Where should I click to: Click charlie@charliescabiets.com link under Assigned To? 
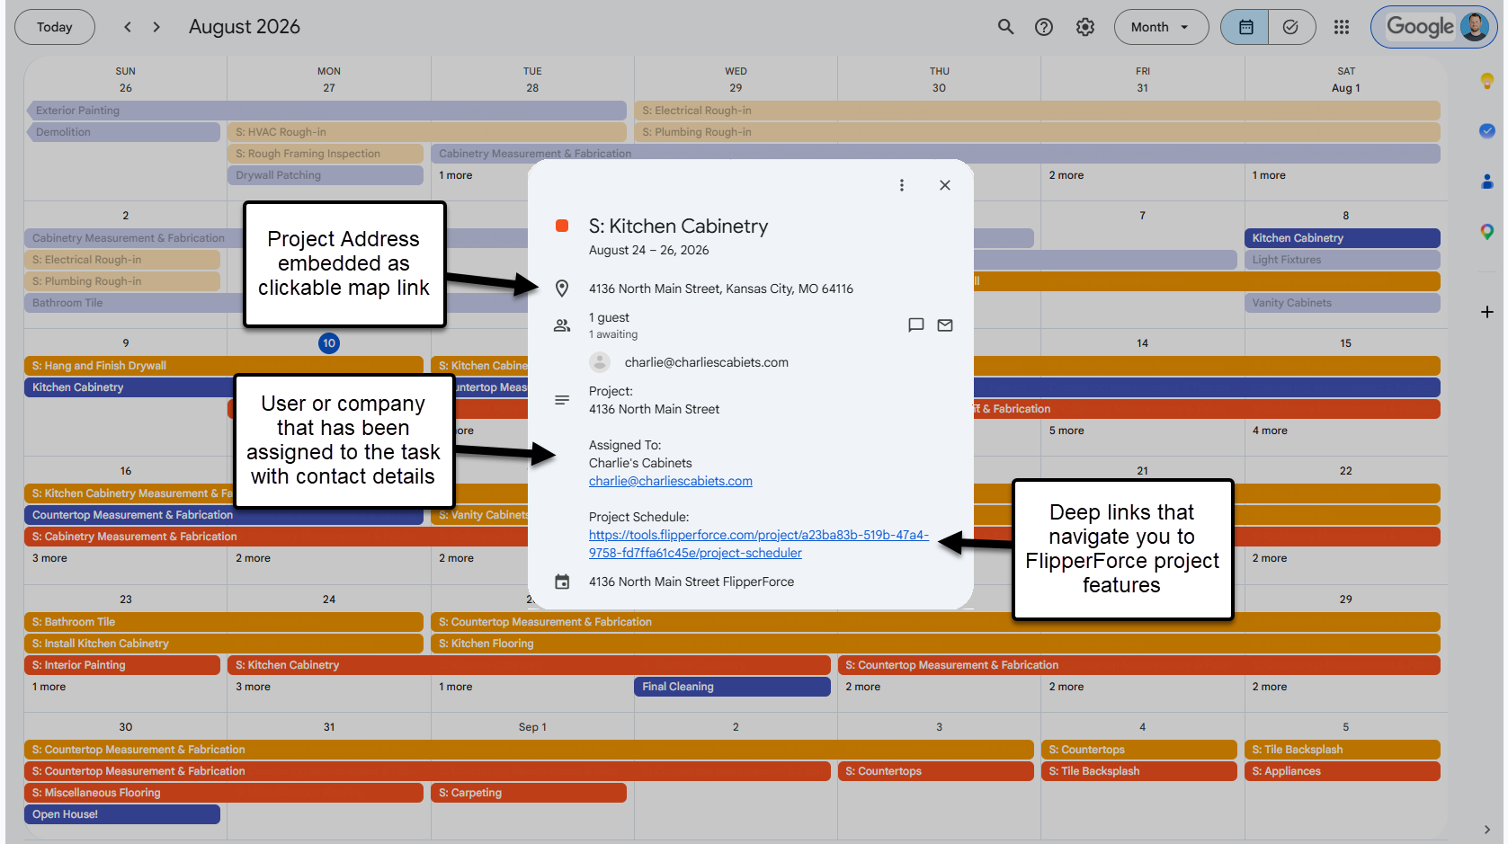point(671,481)
